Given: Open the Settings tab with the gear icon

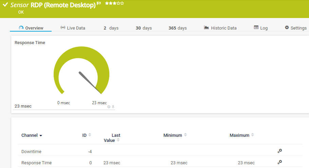Looking at the screenshot, I should coord(295,28).
